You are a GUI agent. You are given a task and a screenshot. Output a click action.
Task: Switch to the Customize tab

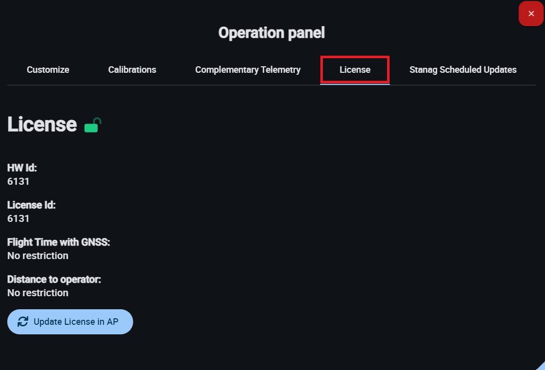pos(48,70)
